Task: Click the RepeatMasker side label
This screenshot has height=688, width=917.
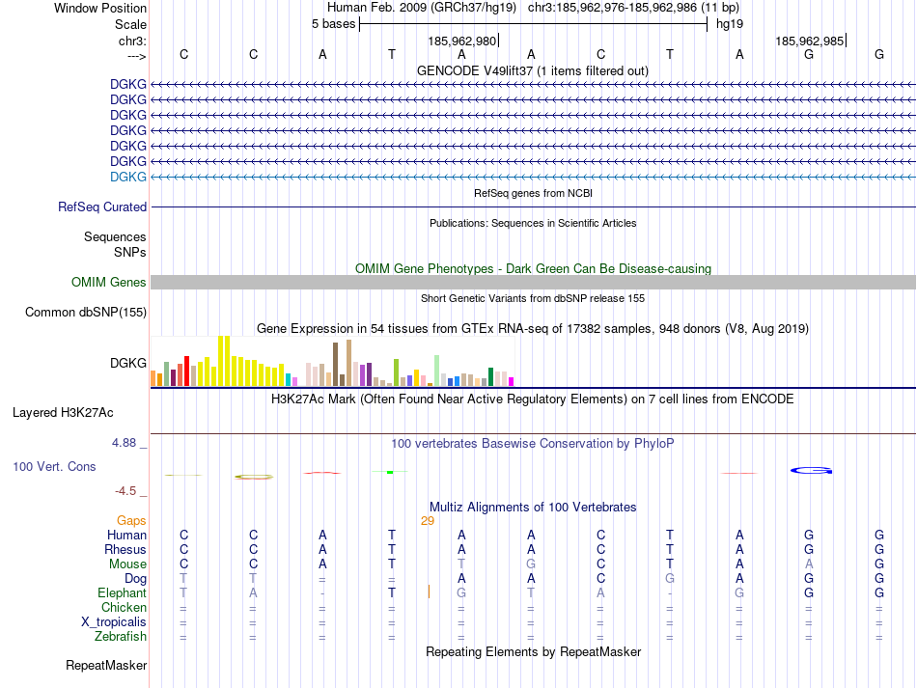Action: pyautogui.click(x=106, y=665)
